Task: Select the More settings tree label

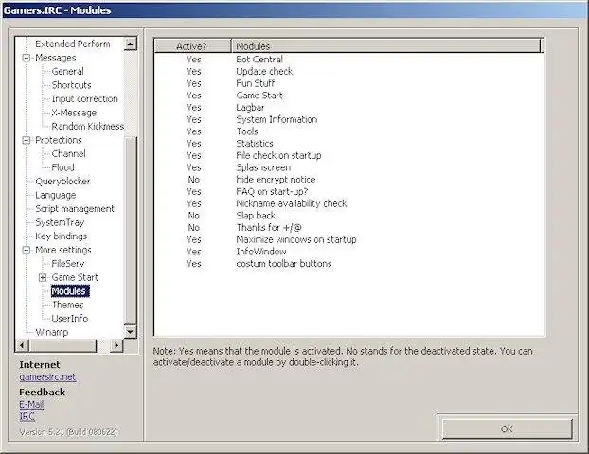Action: (63, 251)
